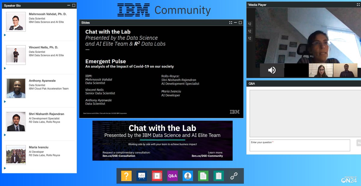Screen dimensions: 361x186
Task: Click the top phone icon in Media Player
Action: pos(250,24)
